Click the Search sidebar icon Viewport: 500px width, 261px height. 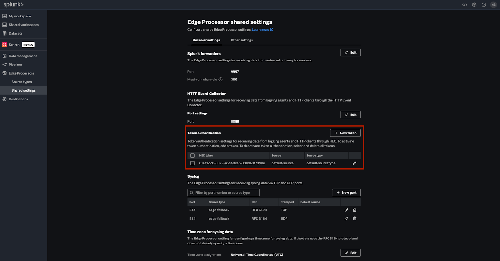point(5,45)
